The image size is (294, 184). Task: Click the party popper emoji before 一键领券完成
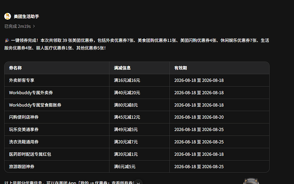7,41
